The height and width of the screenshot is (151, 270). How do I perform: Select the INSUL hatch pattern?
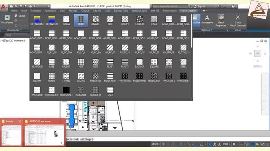tap(154, 21)
